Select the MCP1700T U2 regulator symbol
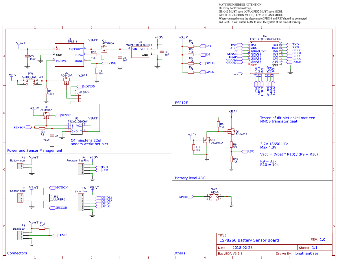Image resolution: width=338 pixels, height=262 pixels. pos(140,52)
